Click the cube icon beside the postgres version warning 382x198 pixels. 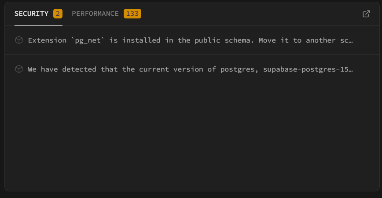click(19, 69)
